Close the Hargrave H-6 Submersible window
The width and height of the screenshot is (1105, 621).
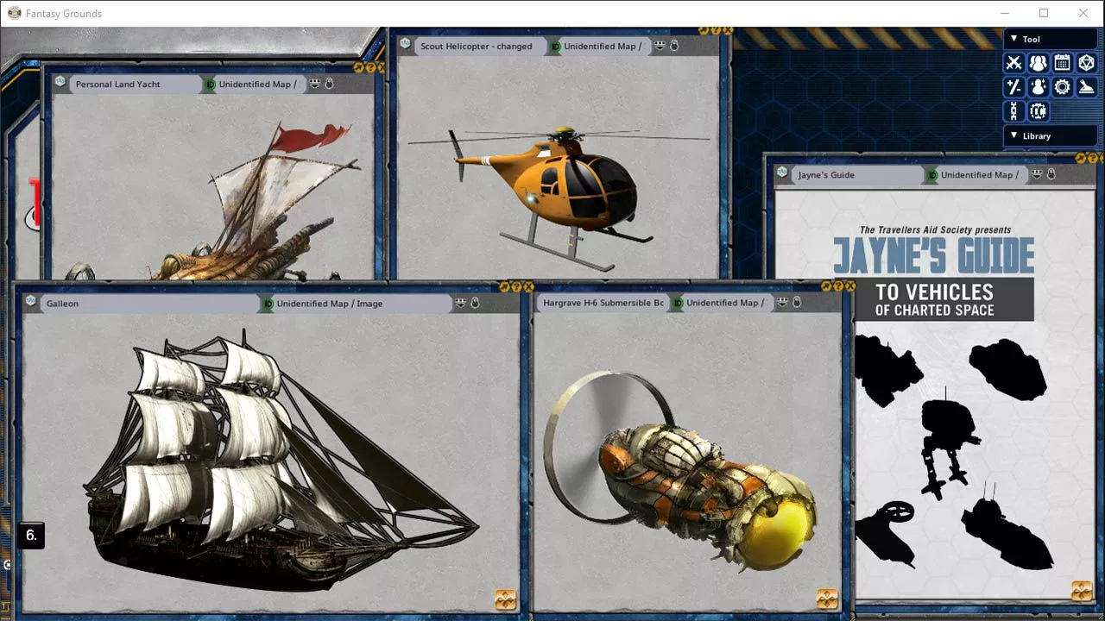pos(850,286)
